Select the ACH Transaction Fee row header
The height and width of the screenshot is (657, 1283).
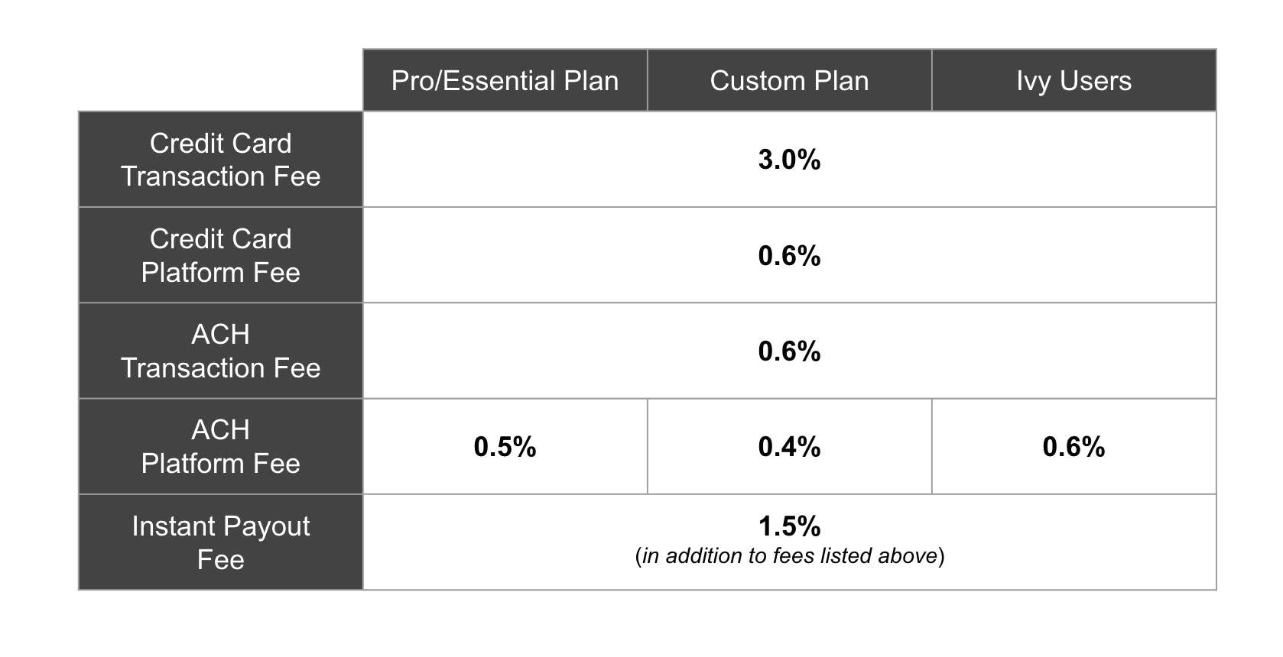click(220, 351)
